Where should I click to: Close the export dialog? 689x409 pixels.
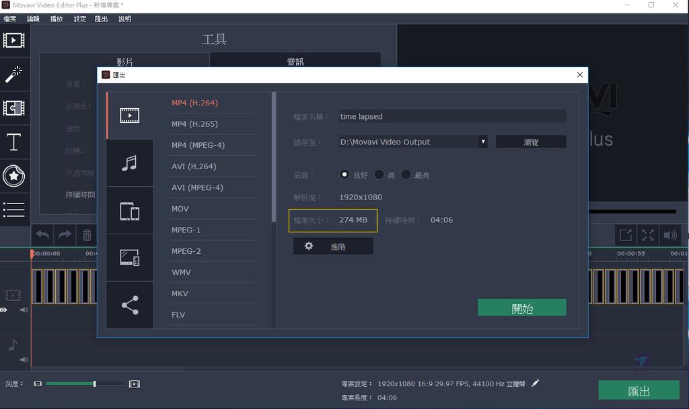(x=580, y=75)
